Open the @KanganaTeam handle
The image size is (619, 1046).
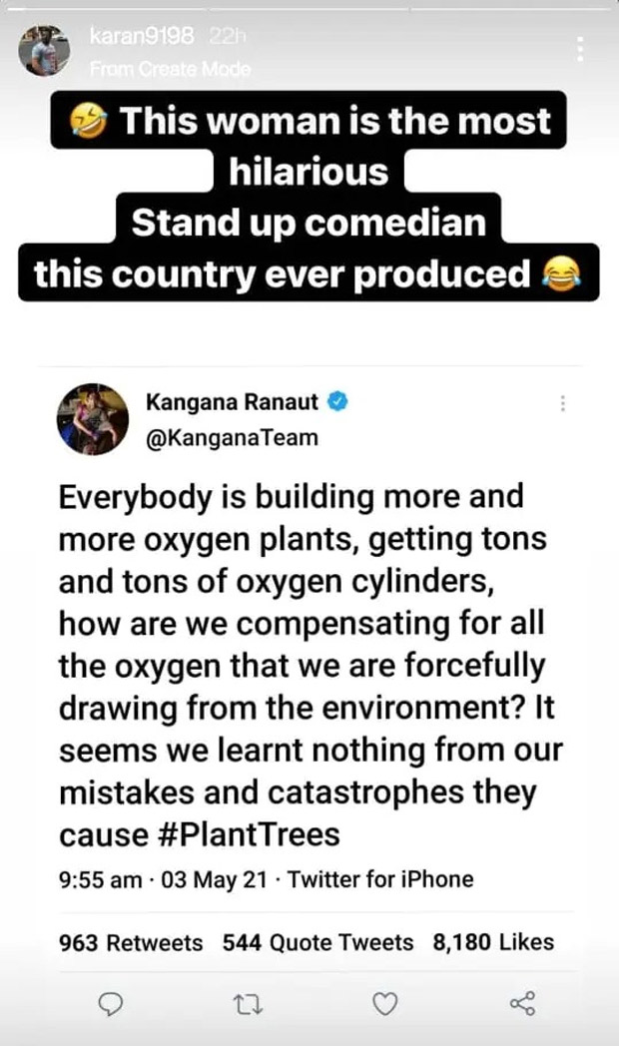click(233, 437)
